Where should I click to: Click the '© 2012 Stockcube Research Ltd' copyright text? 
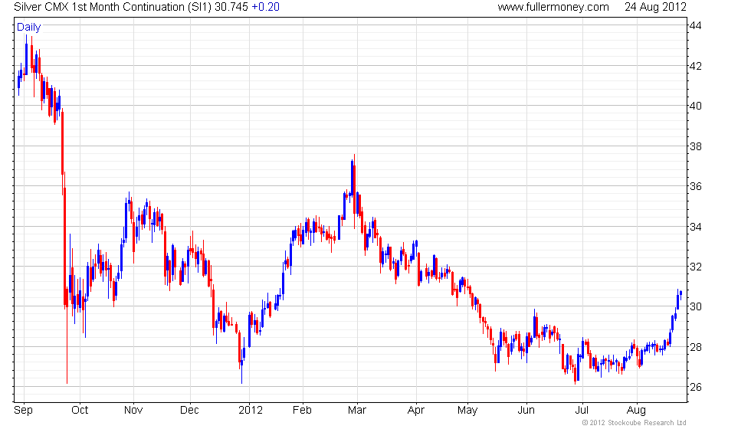coord(635,422)
